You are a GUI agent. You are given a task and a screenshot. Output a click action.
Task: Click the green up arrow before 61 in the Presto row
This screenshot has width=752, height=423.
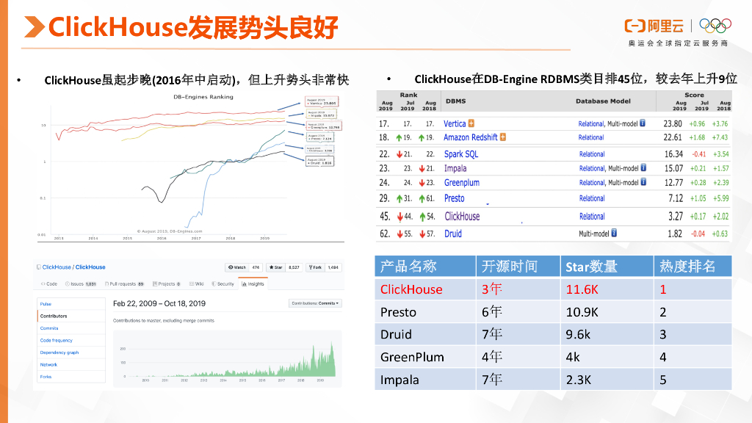pyautogui.click(x=422, y=198)
